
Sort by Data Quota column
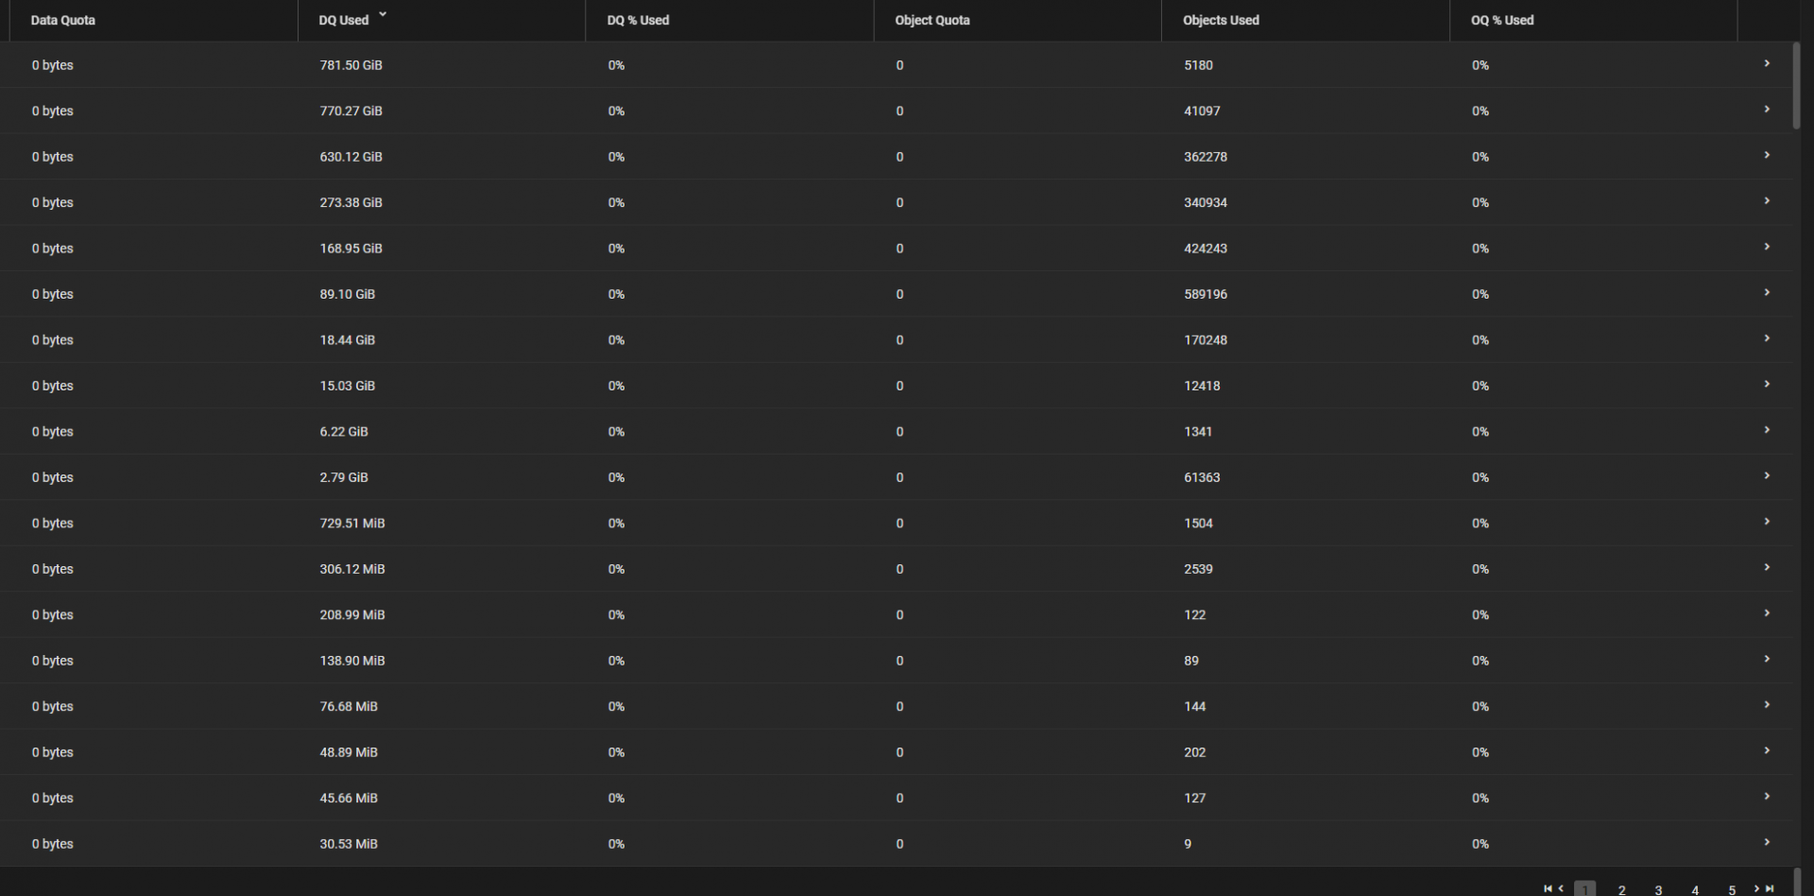62,20
